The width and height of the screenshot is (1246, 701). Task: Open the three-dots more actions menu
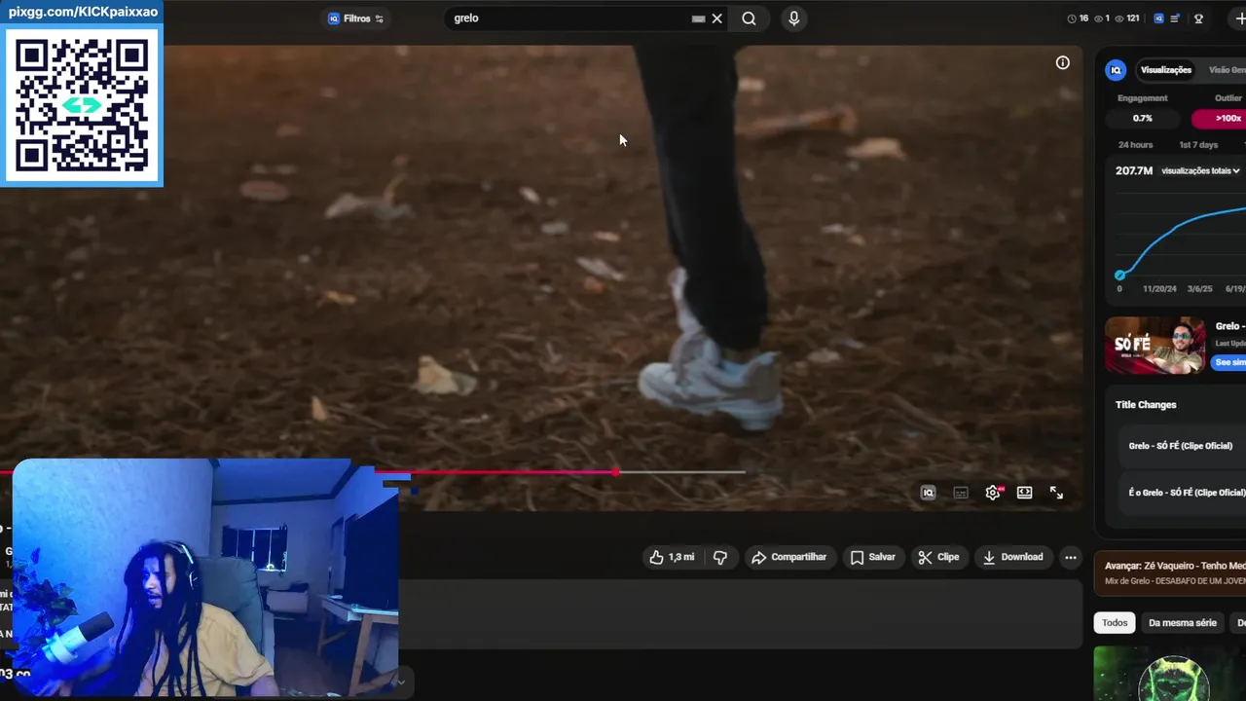pos(1071,557)
